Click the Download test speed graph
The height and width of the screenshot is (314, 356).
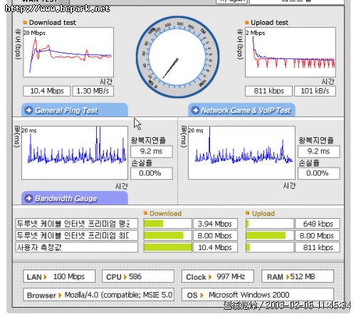point(68,52)
